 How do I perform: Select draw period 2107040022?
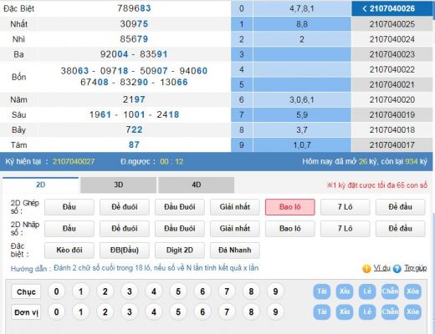coord(391,69)
